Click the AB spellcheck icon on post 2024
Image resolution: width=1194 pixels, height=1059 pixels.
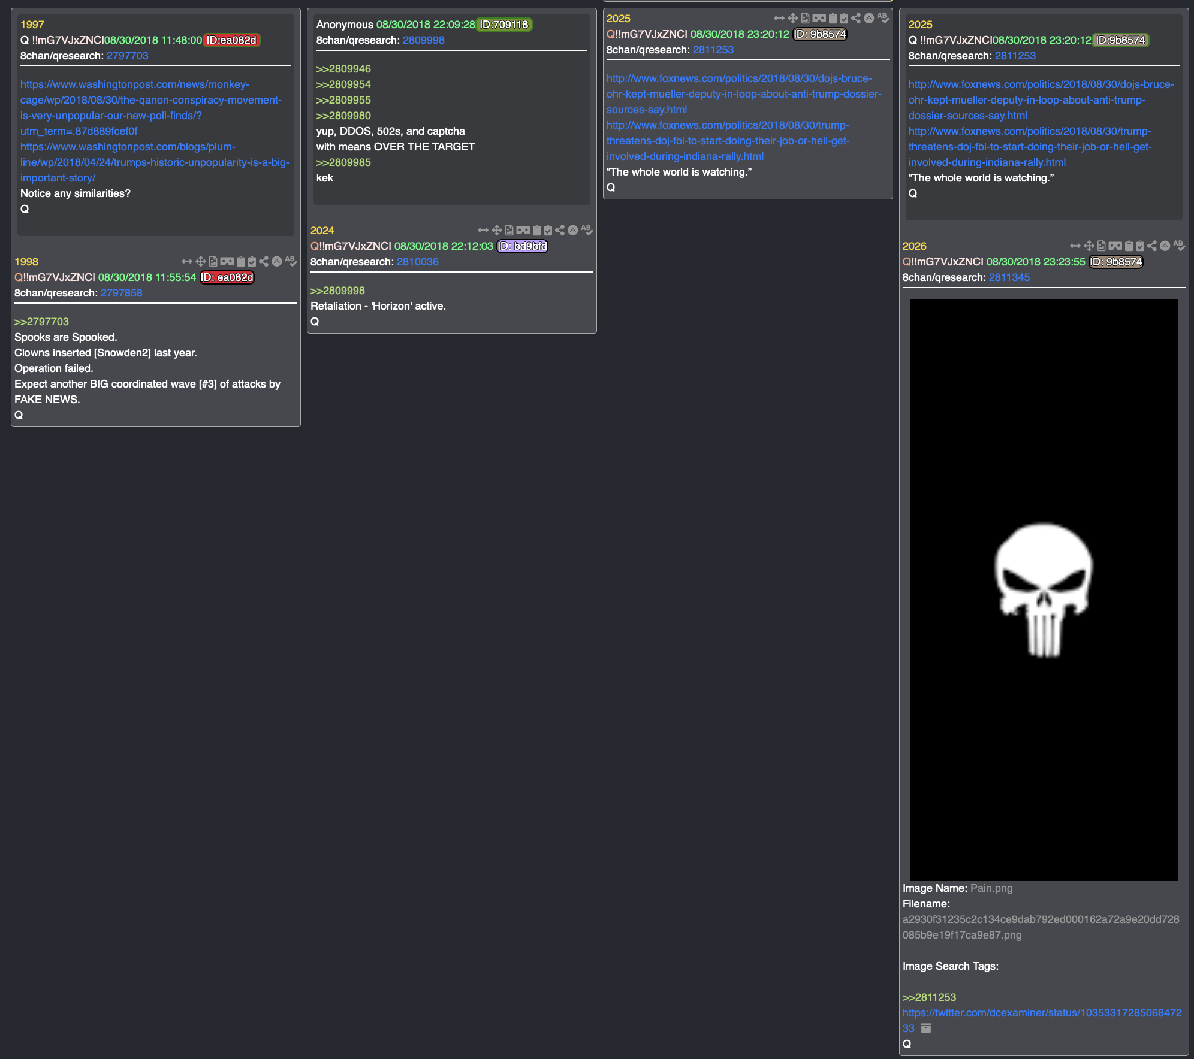pos(587,230)
